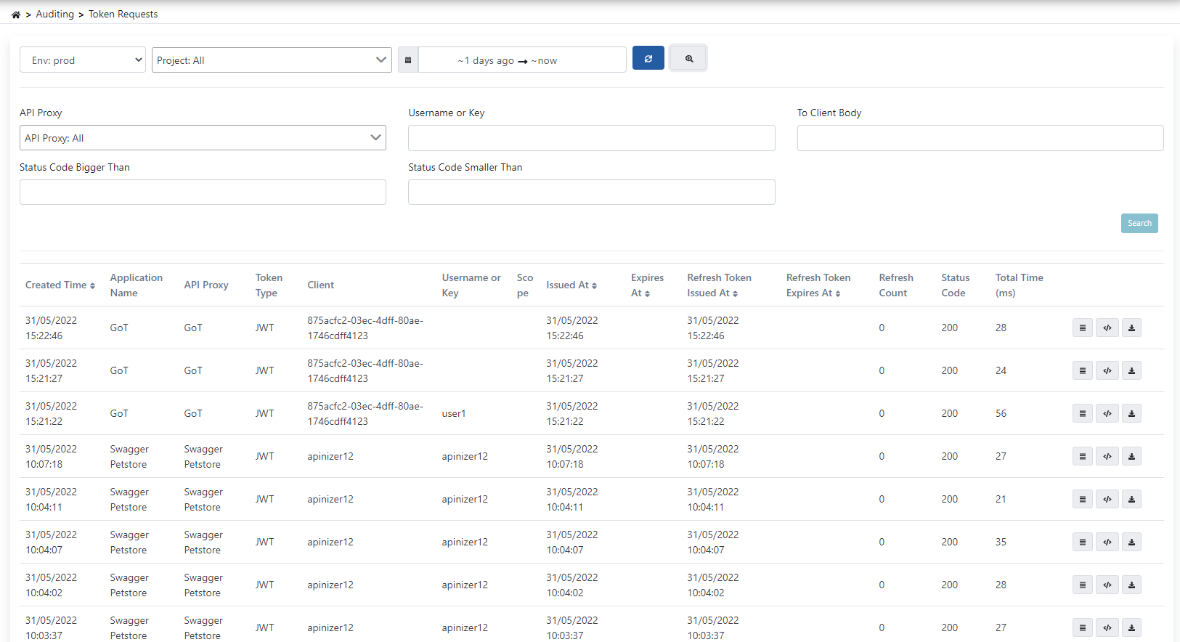Open details list for the 10:07:18 row
The image size is (1180, 642).
pyautogui.click(x=1082, y=456)
